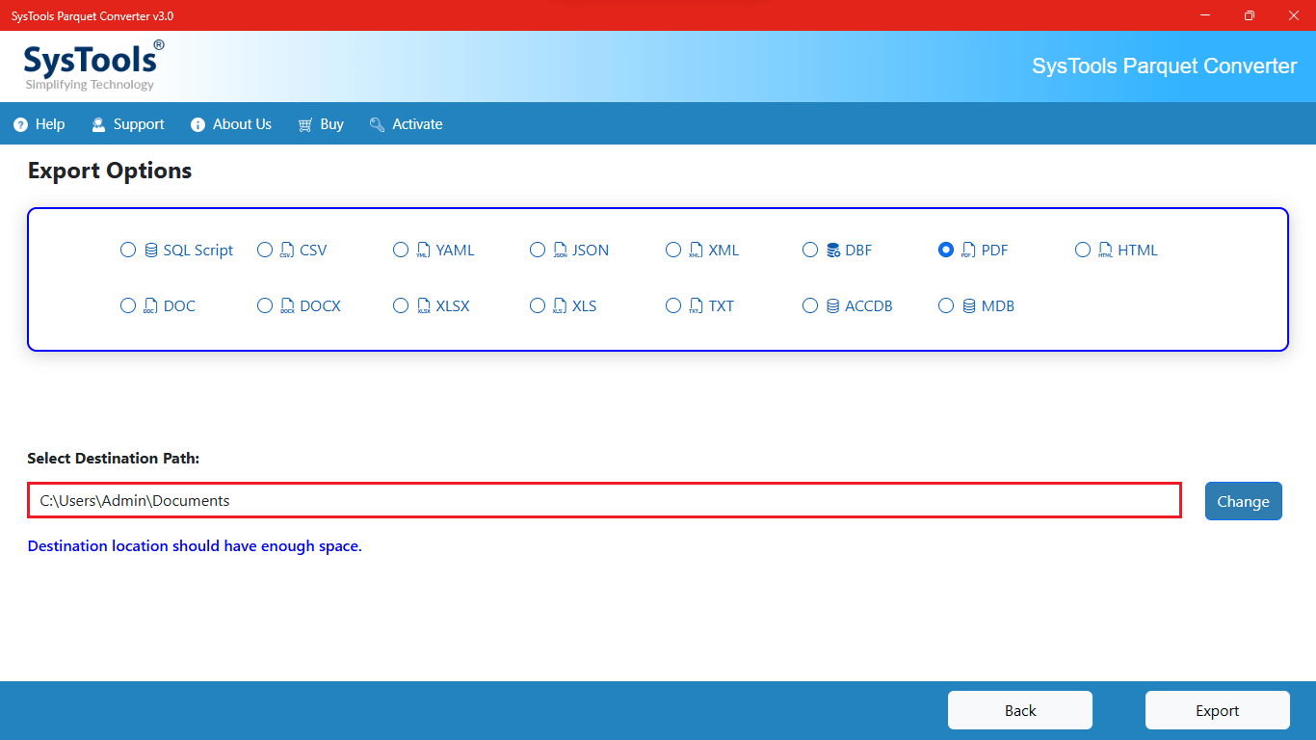Click the Export button
Image resolution: width=1316 pixels, height=740 pixels.
tap(1218, 710)
